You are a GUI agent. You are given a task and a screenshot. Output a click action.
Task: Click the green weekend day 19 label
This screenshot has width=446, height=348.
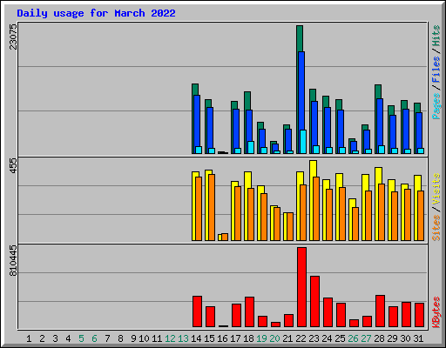[x=261, y=338]
